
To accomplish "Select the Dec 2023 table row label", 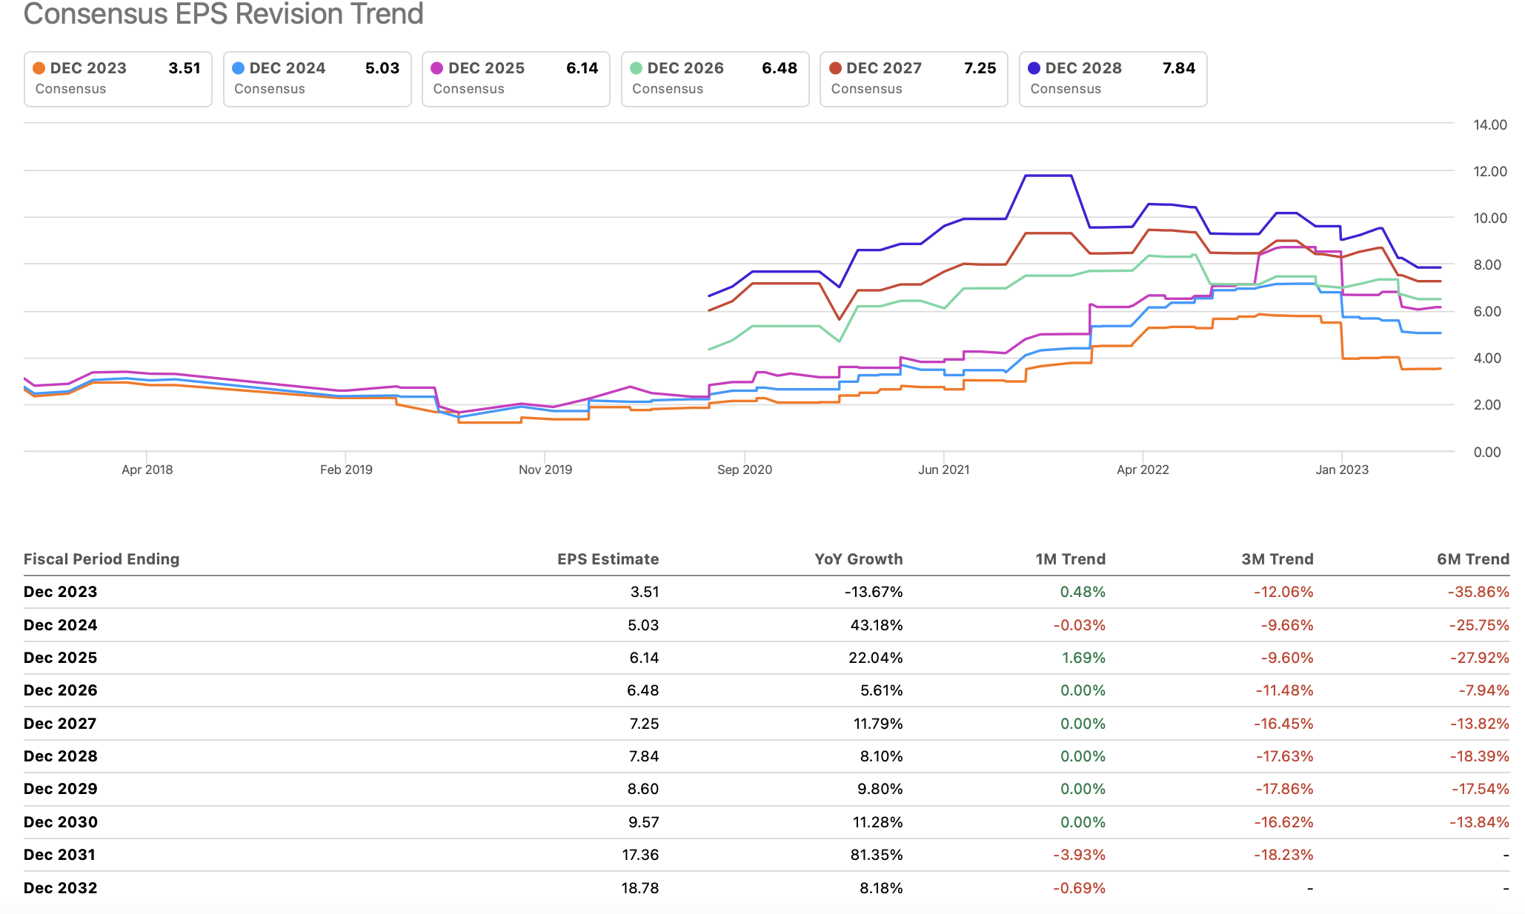I will 61,592.
